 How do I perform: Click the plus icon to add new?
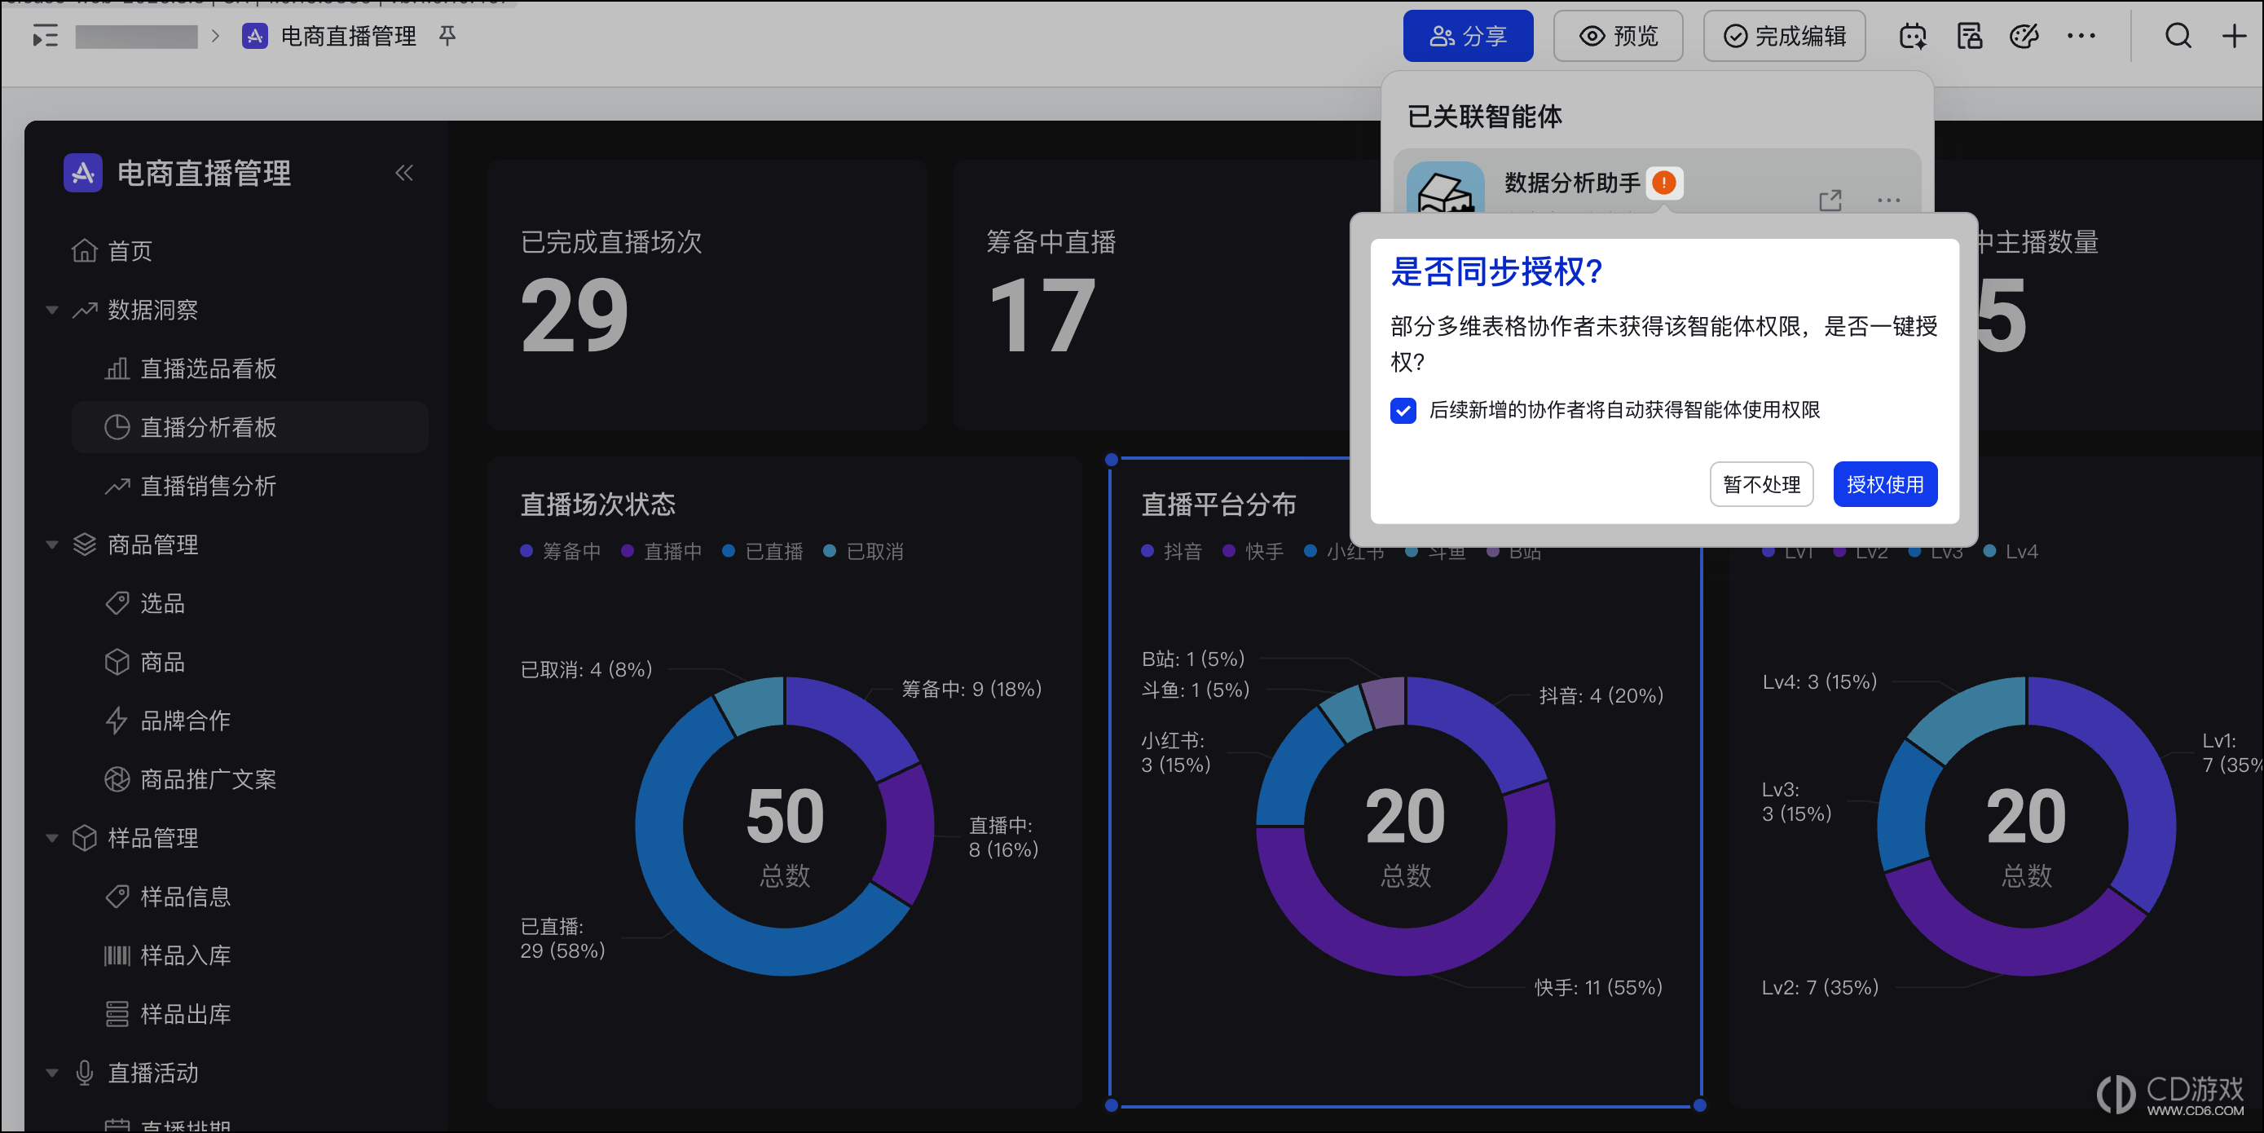pyautogui.click(x=2233, y=36)
